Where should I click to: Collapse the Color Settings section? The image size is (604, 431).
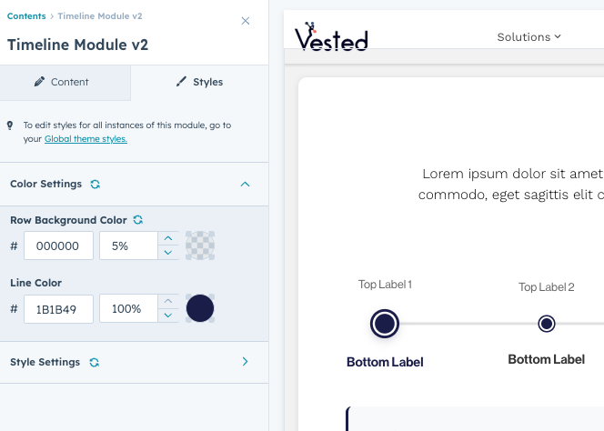click(245, 185)
